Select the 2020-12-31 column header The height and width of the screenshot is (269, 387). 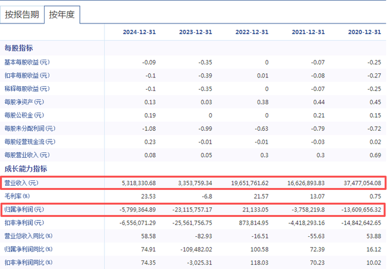pyautogui.click(x=364, y=32)
